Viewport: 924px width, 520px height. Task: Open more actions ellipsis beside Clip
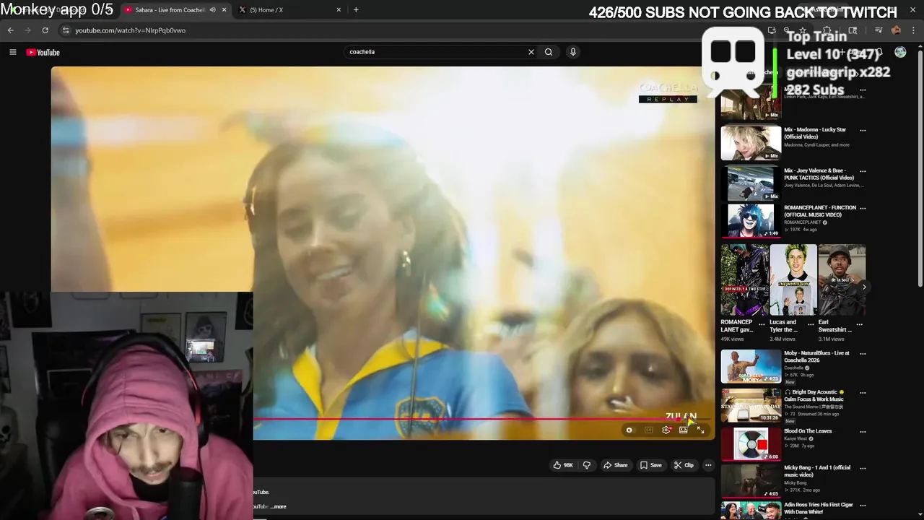[x=708, y=465]
